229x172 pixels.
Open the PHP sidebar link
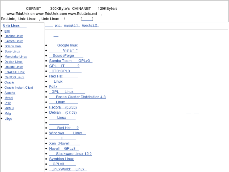pyautogui.click(x=8, y=103)
